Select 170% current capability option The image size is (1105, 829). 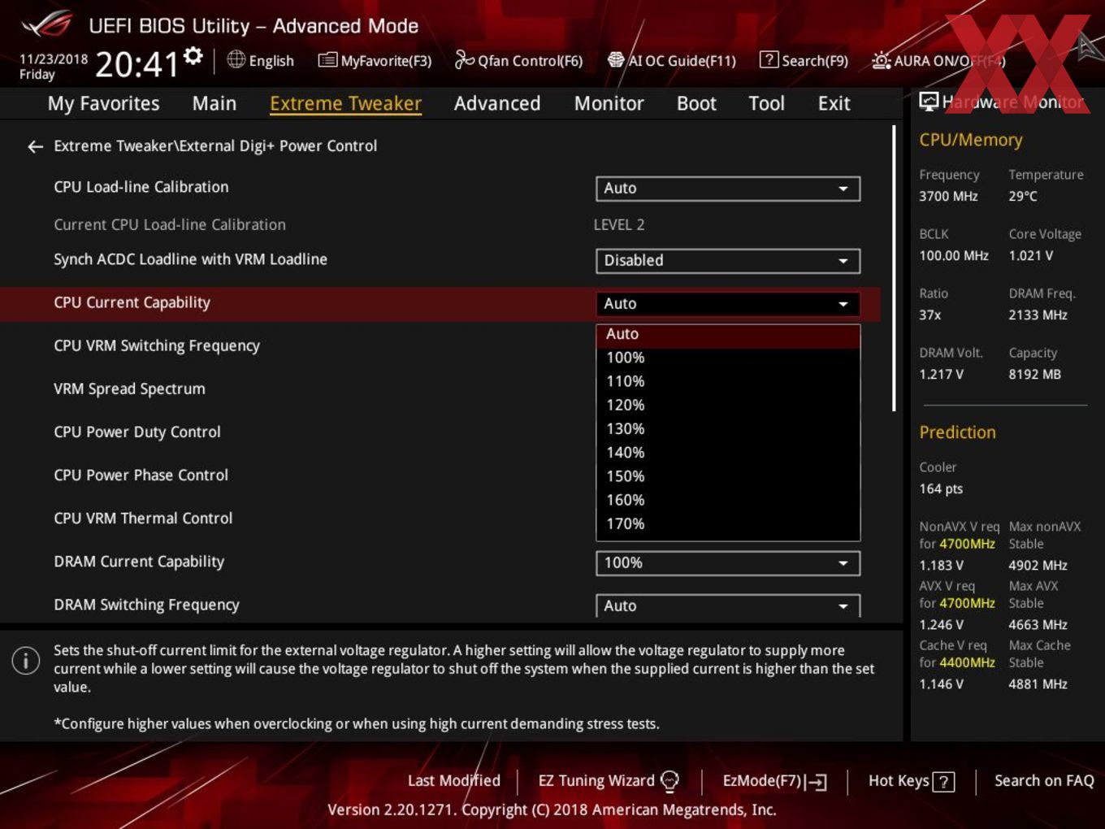(x=728, y=524)
